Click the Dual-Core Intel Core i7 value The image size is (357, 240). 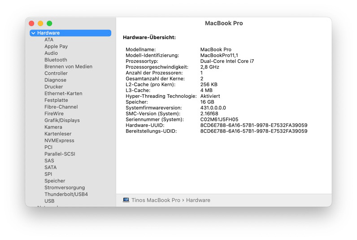point(227,61)
